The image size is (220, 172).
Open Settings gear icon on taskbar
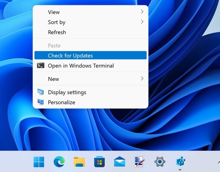[160, 161]
